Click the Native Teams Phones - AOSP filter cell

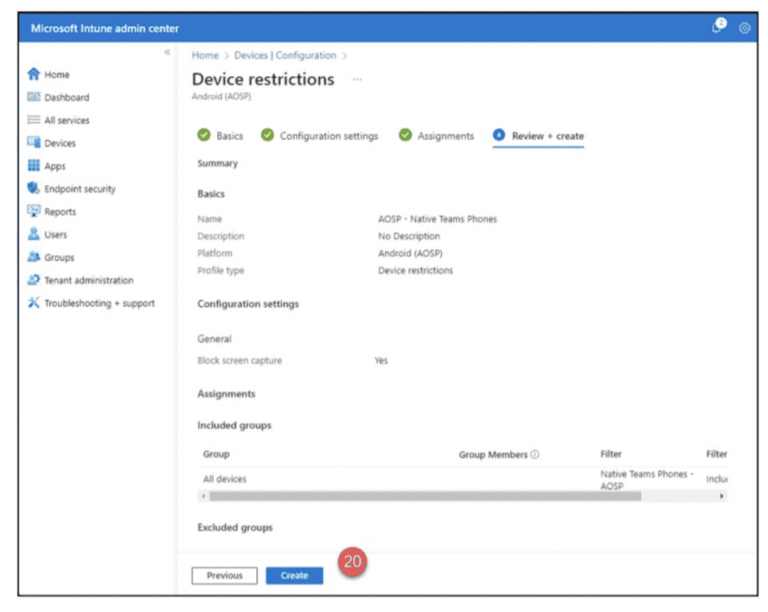pos(647,480)
